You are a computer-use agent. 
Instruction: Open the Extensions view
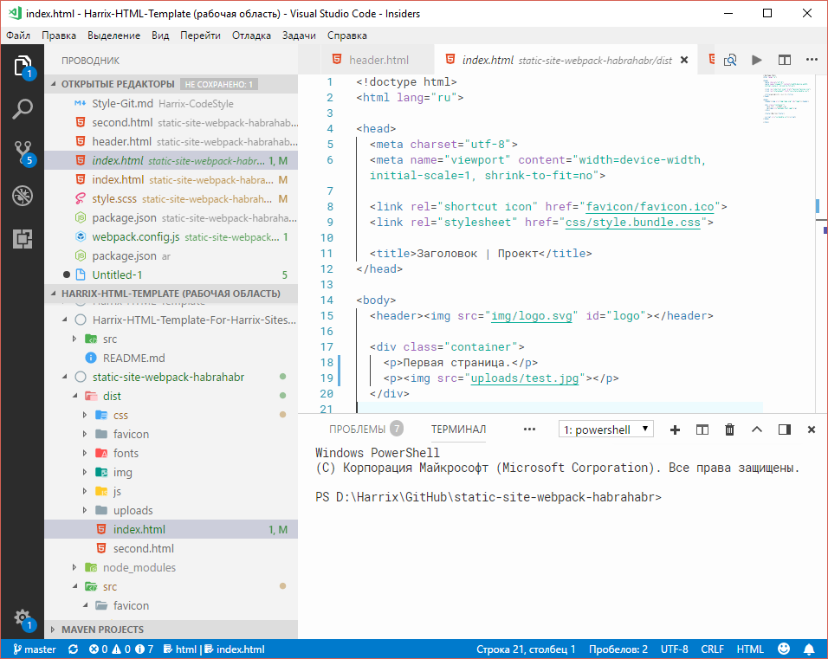coord(22,232)
